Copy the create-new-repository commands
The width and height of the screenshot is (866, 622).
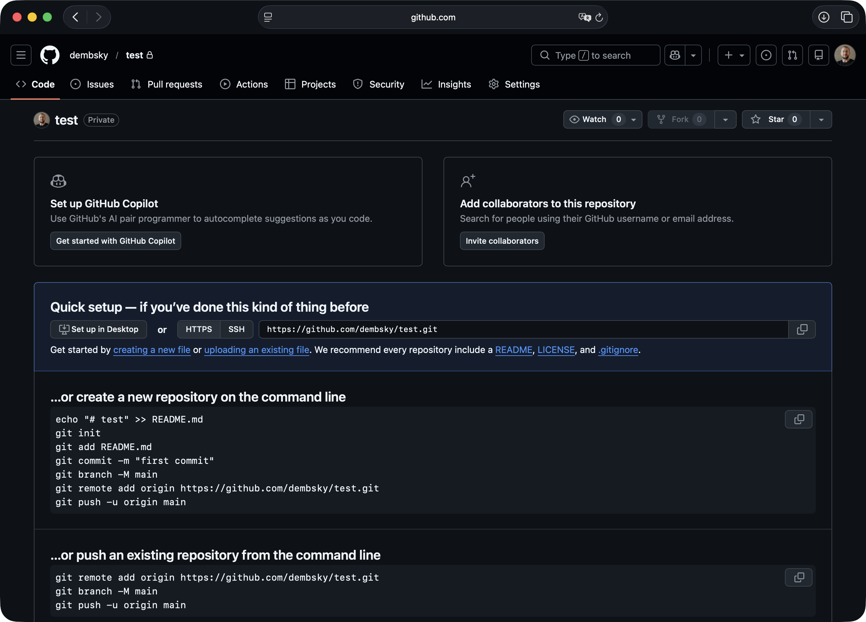click(x=798, y=419)
